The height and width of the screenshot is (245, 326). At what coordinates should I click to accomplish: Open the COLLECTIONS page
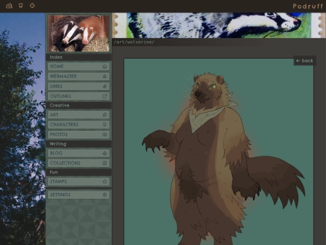[x=78, y=163]
